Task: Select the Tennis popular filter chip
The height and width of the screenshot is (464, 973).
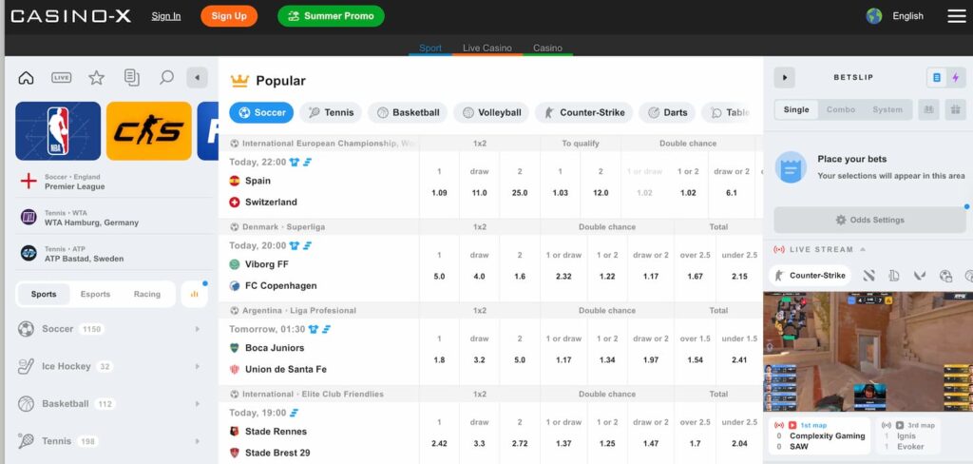Action: (x=331, y=112)
